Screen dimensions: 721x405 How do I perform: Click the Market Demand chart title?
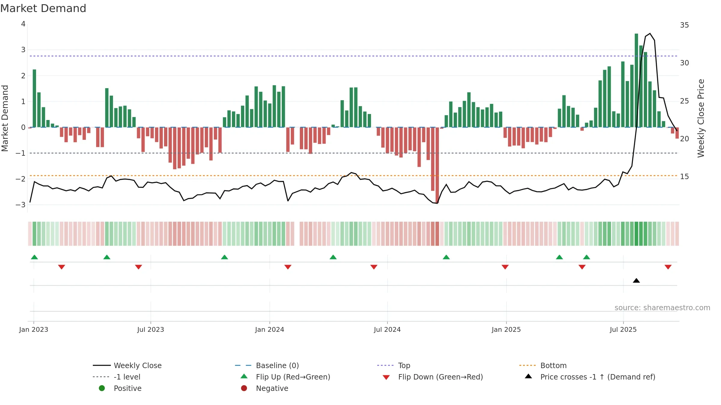tap(43, 8)
